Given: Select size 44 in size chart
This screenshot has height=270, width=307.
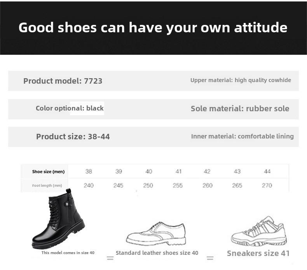Looking at the screenshot, I should pyautogui.click(x=267, y=172).
